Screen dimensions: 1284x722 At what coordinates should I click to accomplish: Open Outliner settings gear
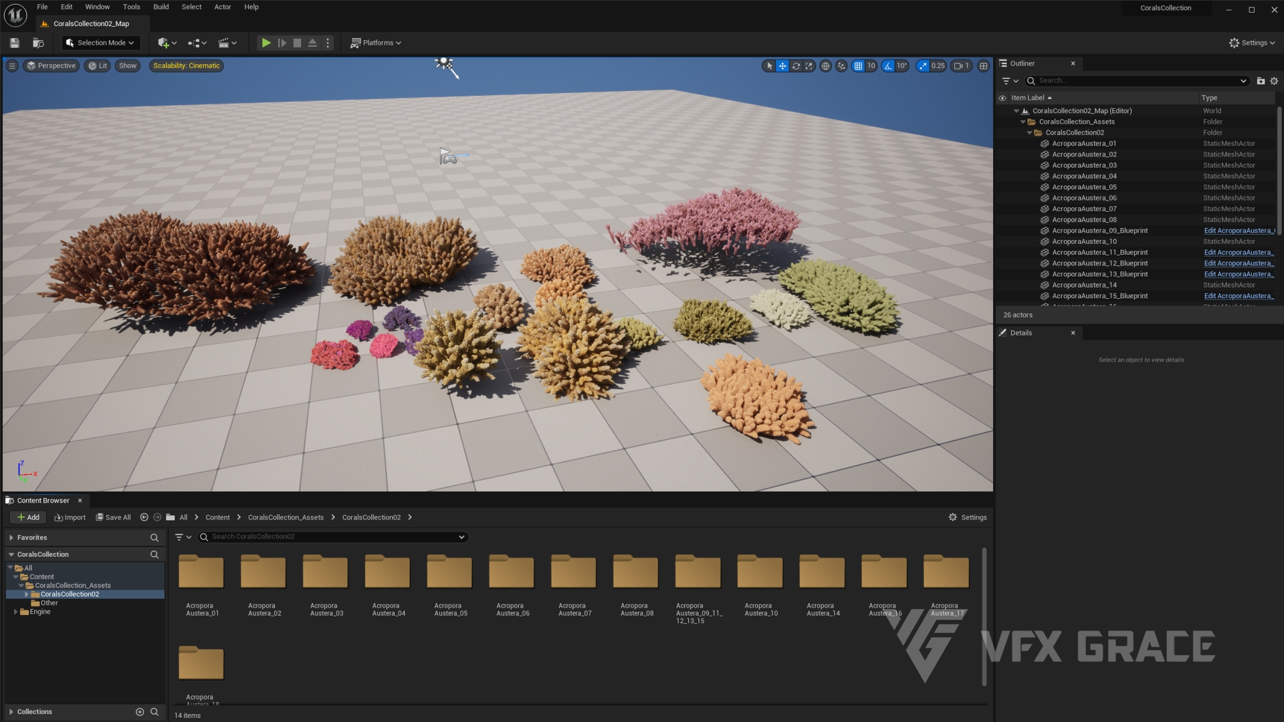coord(1274,81)
